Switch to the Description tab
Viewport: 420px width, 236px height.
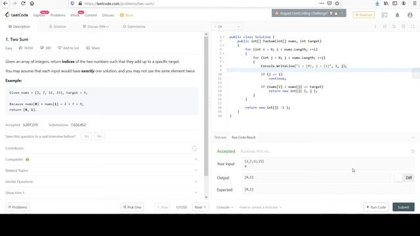[x=19, y=26]
